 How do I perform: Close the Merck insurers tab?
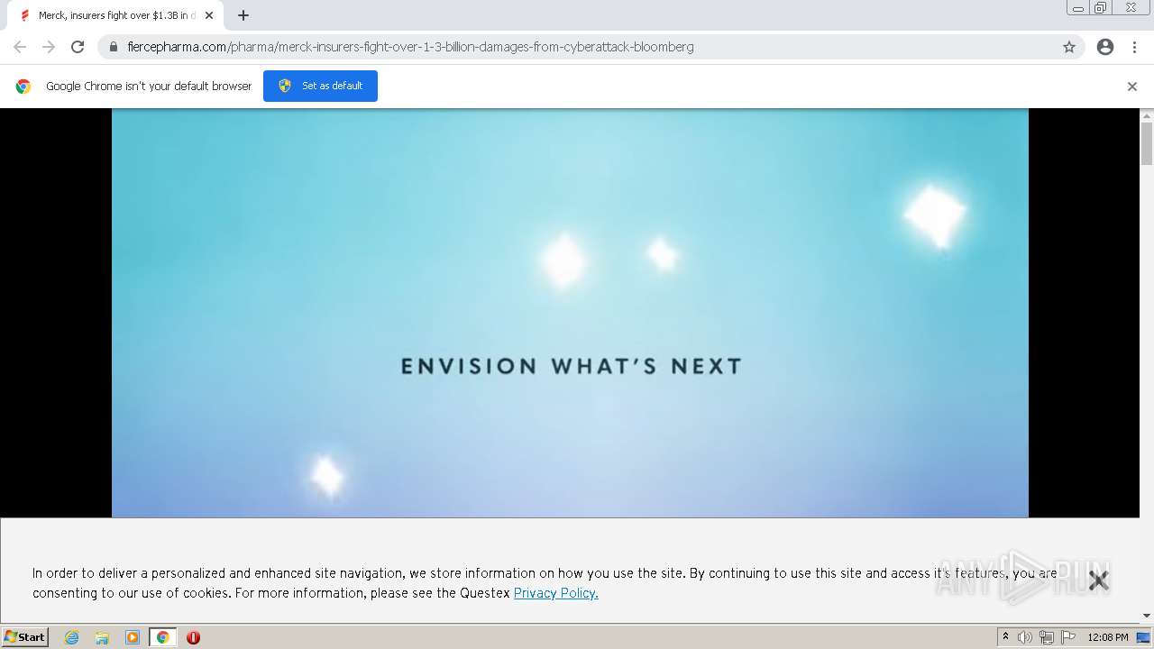209,15
